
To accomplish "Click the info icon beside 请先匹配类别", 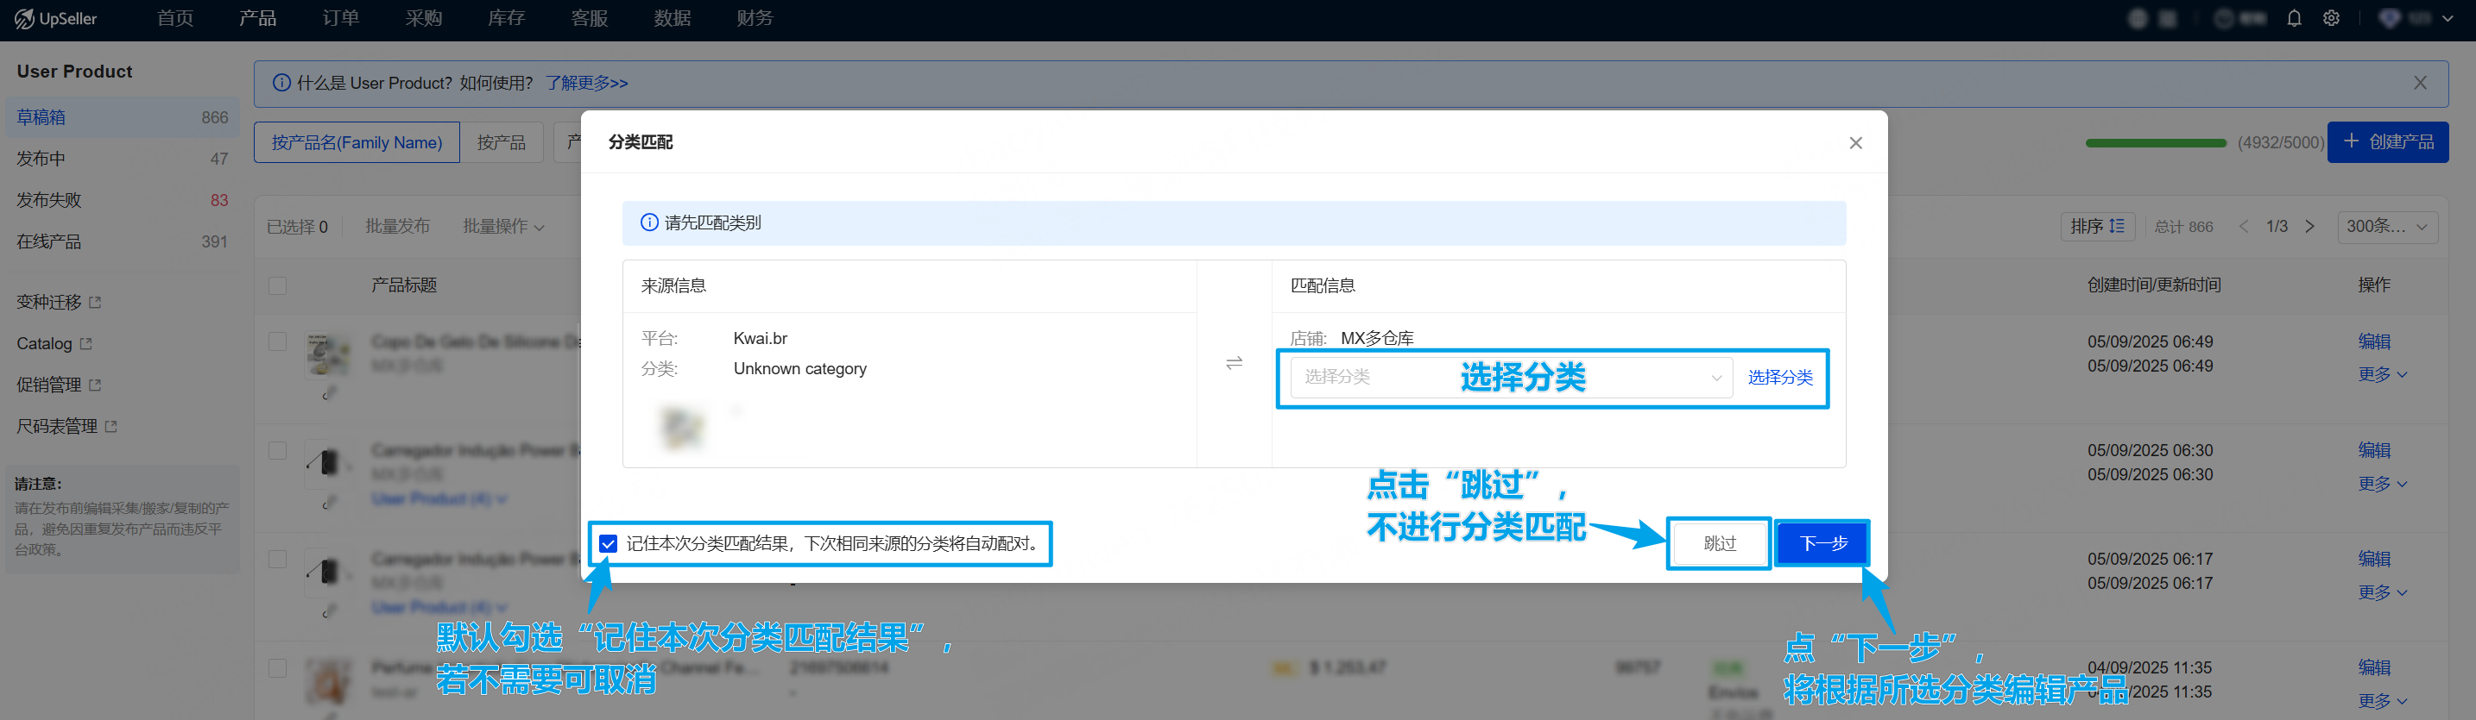I will pyautogui.click(x=649, y=222).
